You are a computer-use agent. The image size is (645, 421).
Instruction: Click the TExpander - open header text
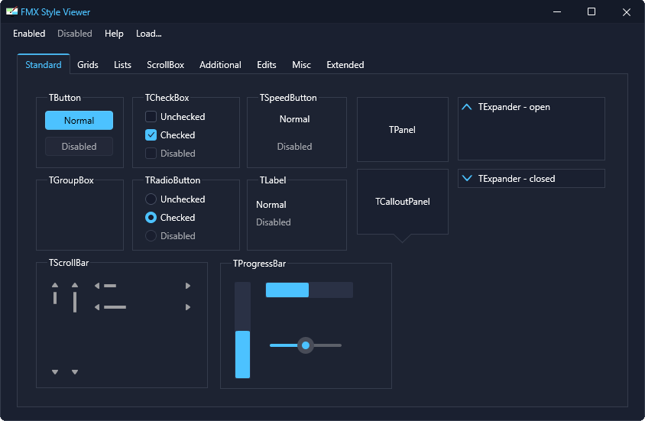pos(514,107)
